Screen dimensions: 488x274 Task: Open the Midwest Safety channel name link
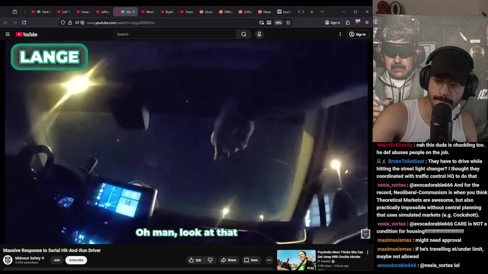coord(28,258)
